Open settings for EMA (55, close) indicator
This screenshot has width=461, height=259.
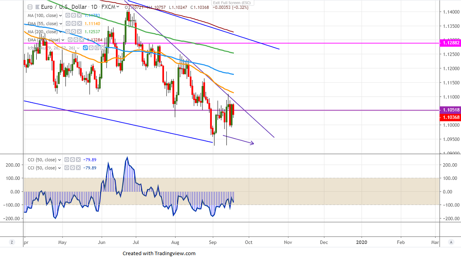[x=74, y=24]
